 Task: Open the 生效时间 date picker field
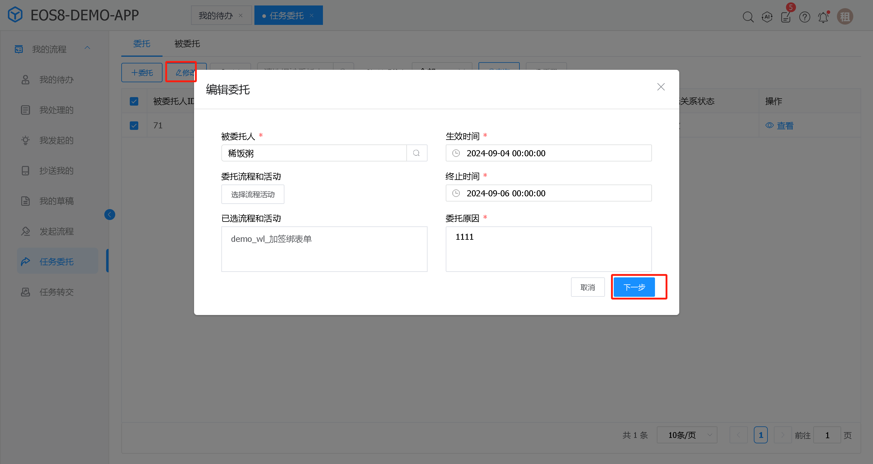pos(548,153)
